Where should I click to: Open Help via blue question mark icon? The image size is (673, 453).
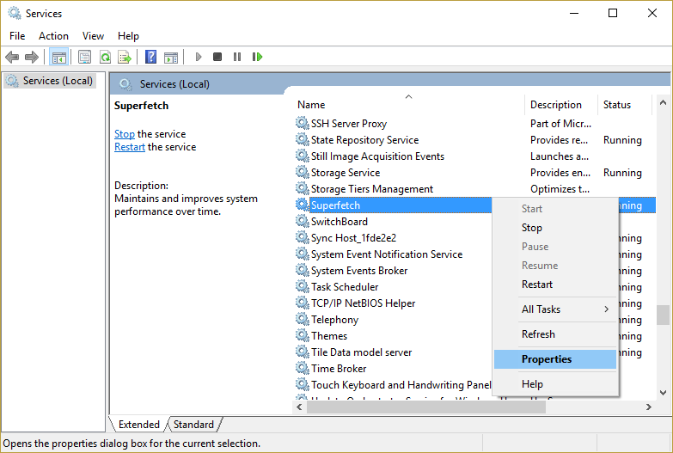(x=150, y=57)
